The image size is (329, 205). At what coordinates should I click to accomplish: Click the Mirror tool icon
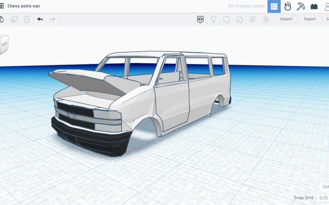[265, 19]
